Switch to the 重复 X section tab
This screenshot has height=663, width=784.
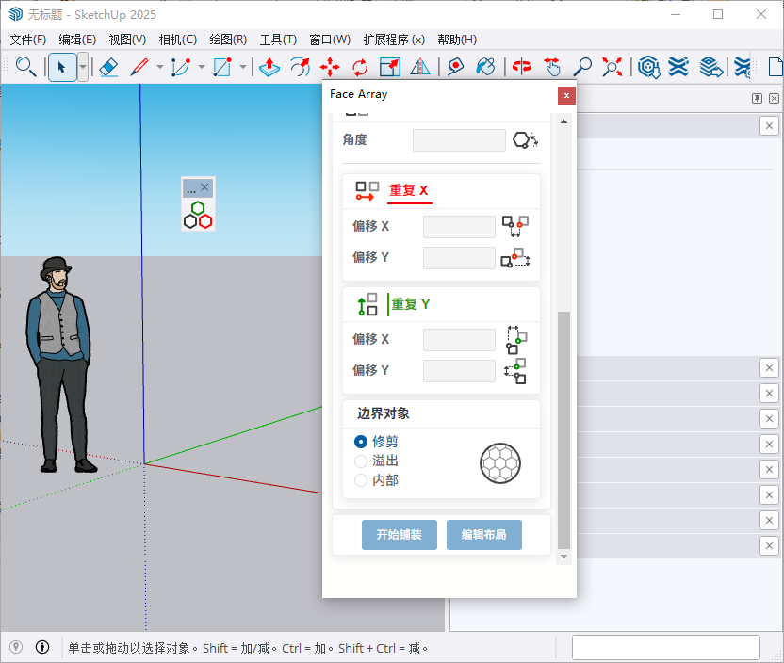tap(410, 190)
